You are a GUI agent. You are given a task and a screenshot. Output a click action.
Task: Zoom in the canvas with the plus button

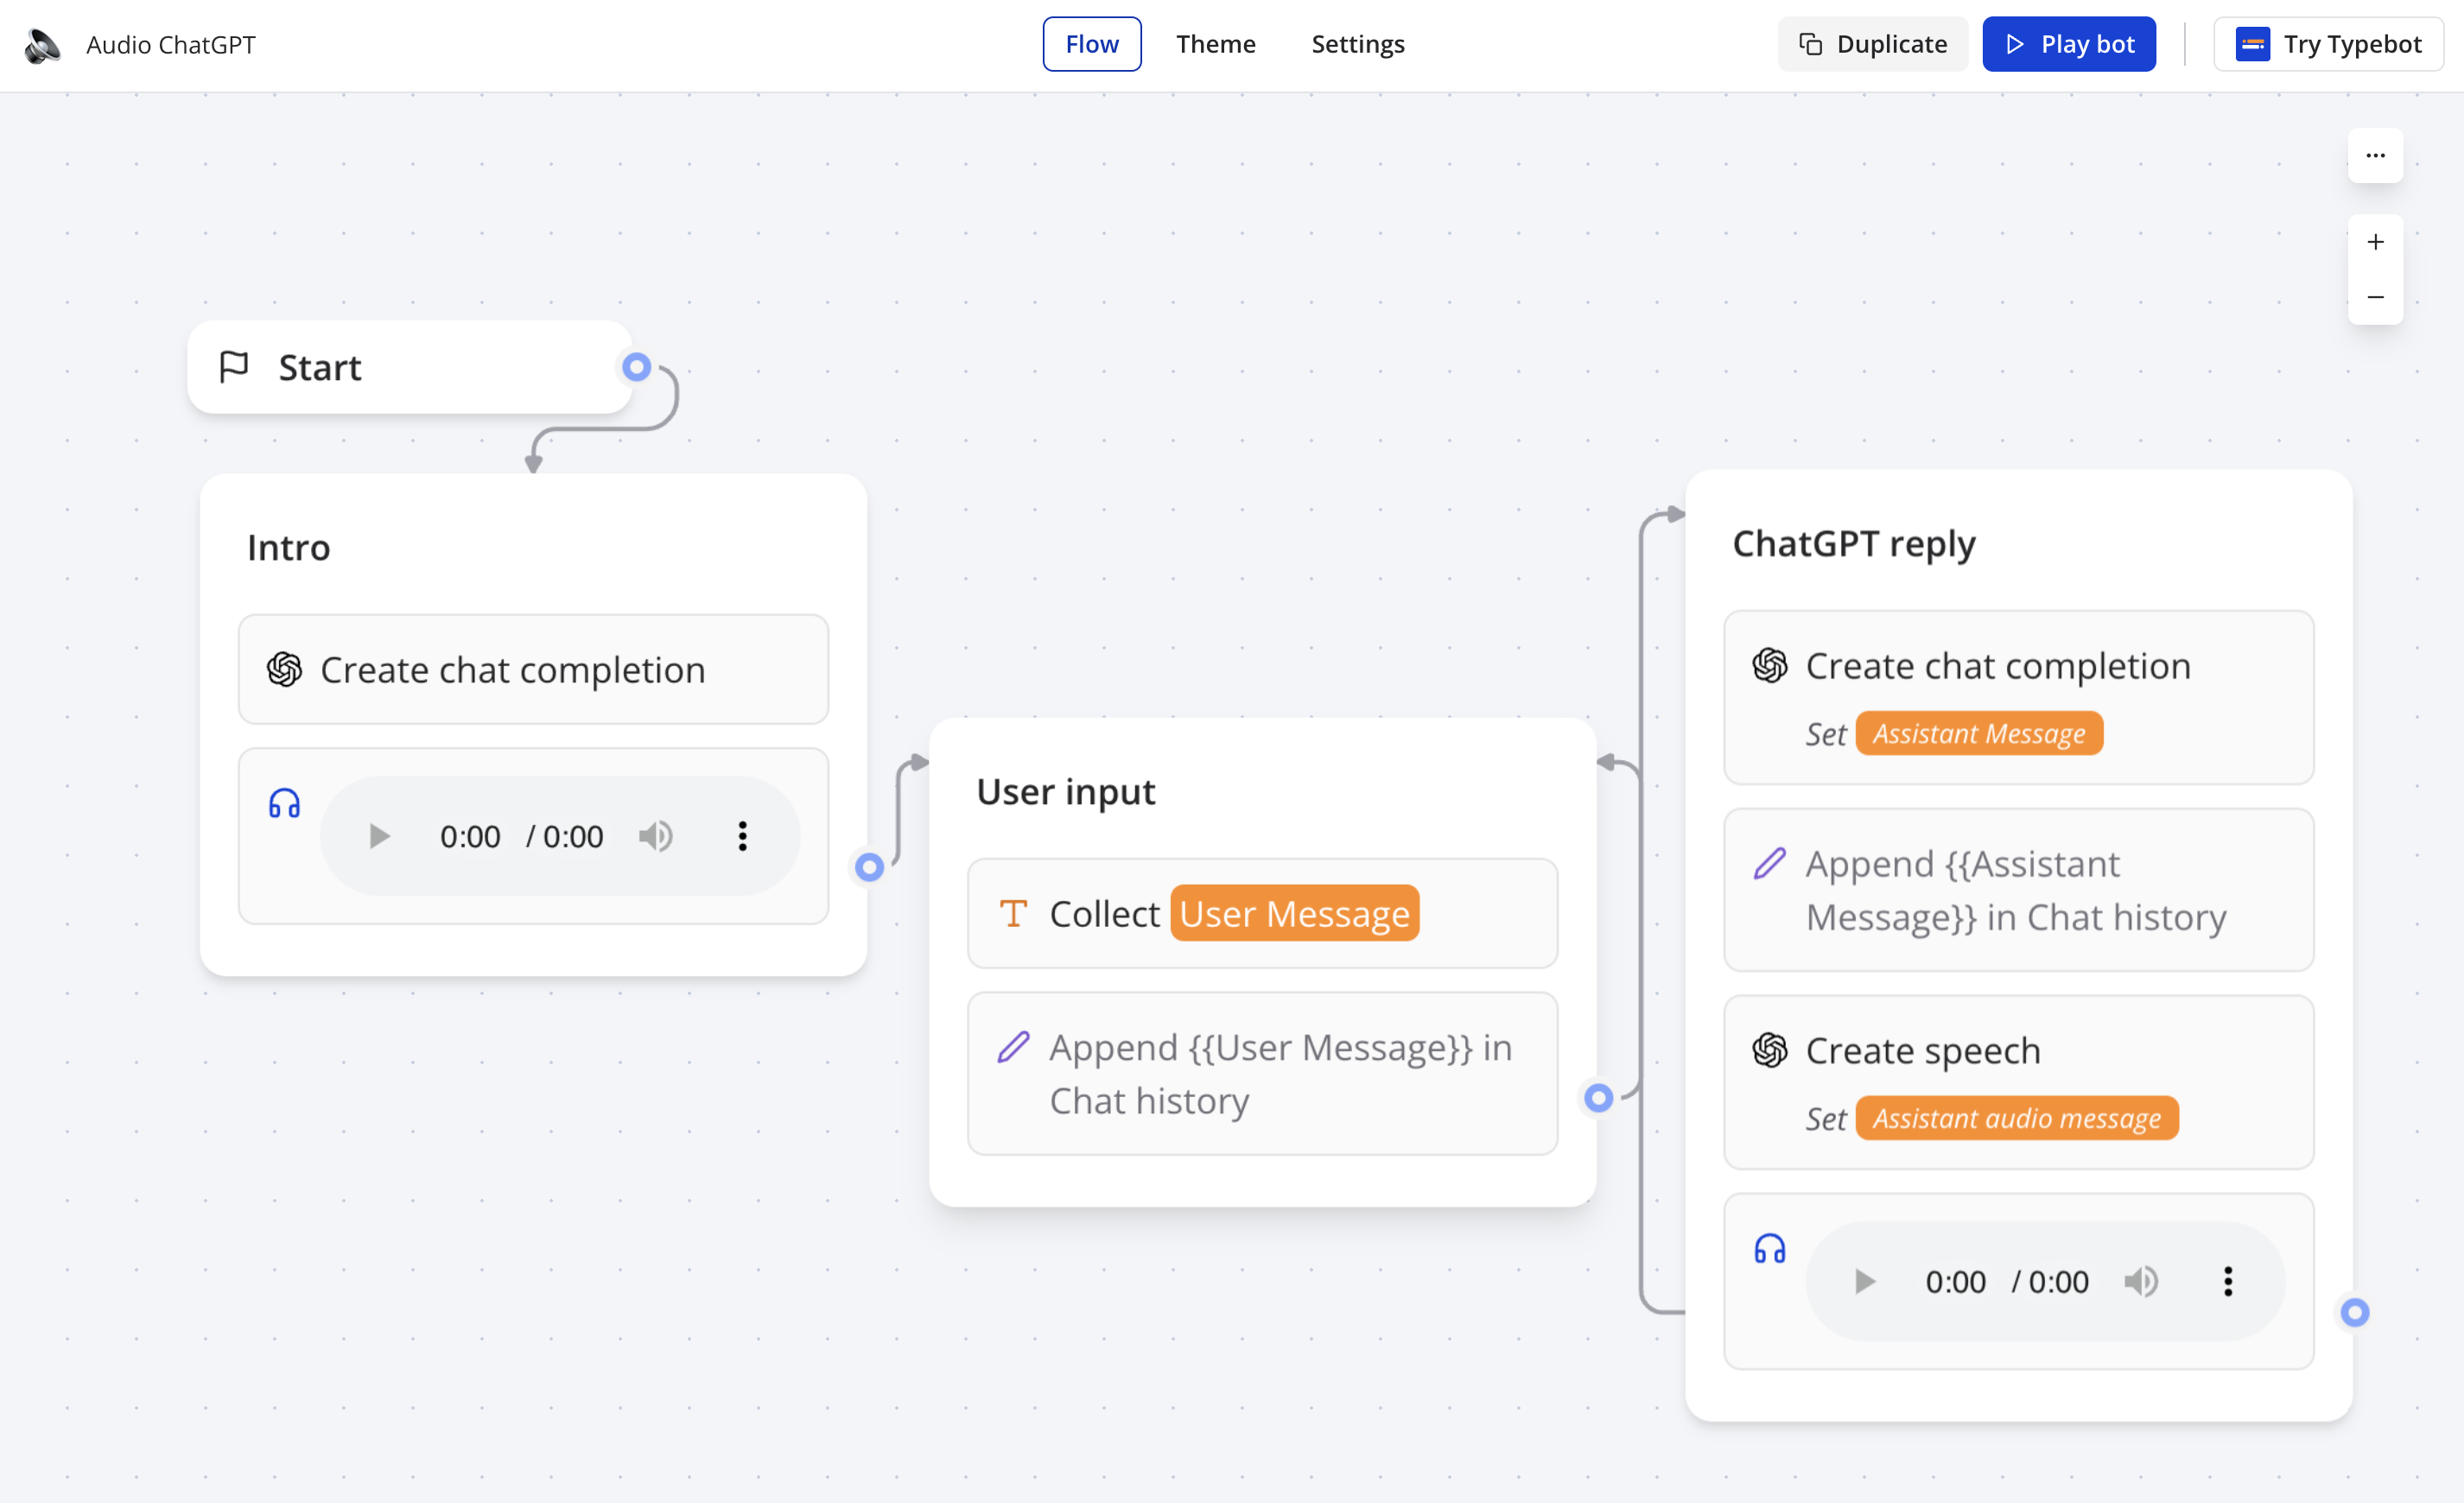tap(2375, 242)
